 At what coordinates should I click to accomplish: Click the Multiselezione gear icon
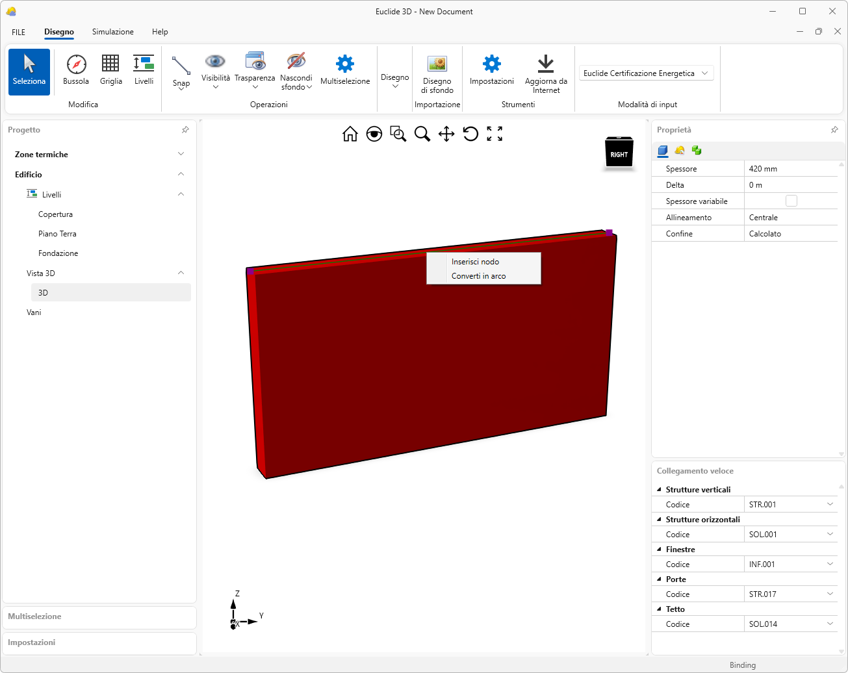point(344,64)
